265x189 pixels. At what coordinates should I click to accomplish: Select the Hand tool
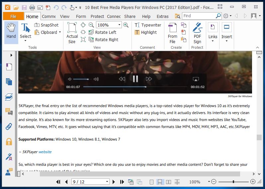coord(11,32)
